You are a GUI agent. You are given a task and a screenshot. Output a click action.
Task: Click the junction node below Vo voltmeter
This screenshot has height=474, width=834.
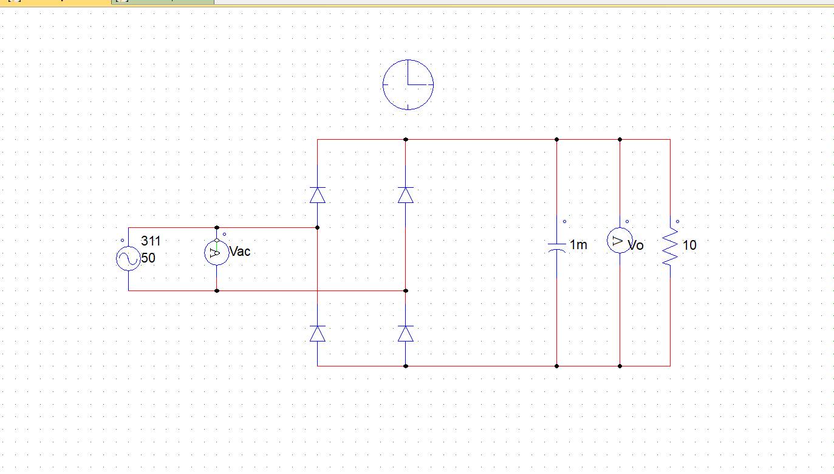620,366
